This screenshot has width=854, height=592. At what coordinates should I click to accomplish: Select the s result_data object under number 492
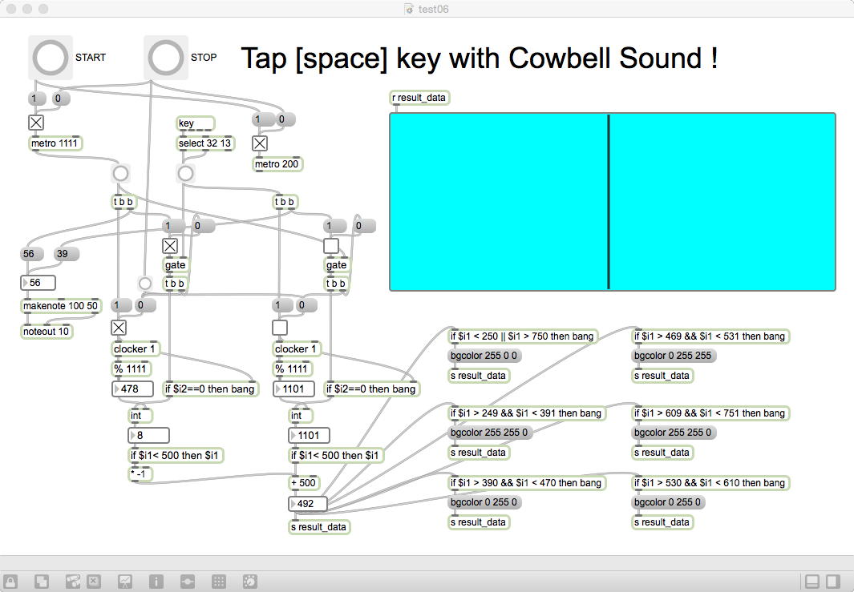(x=318, y=527)
